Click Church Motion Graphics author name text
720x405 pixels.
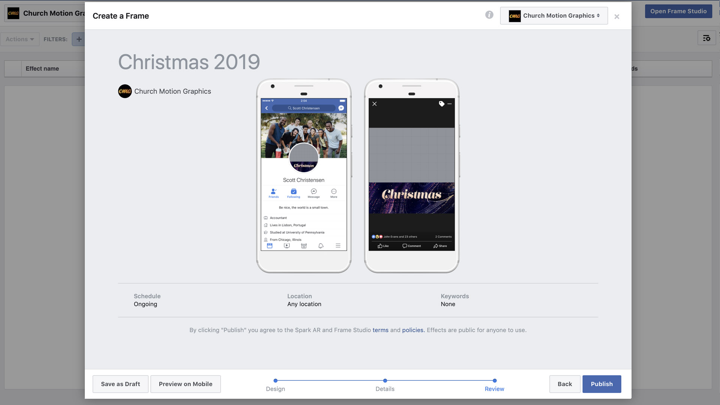172,91
